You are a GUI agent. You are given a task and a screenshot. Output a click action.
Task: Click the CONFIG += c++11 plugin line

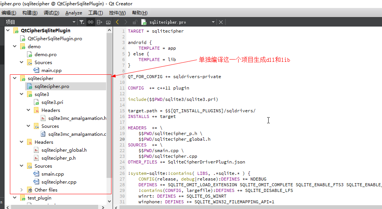coord(158,88)
